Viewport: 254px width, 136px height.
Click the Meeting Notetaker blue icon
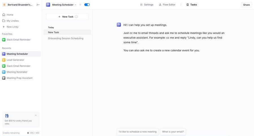click(x=4, y=72)
